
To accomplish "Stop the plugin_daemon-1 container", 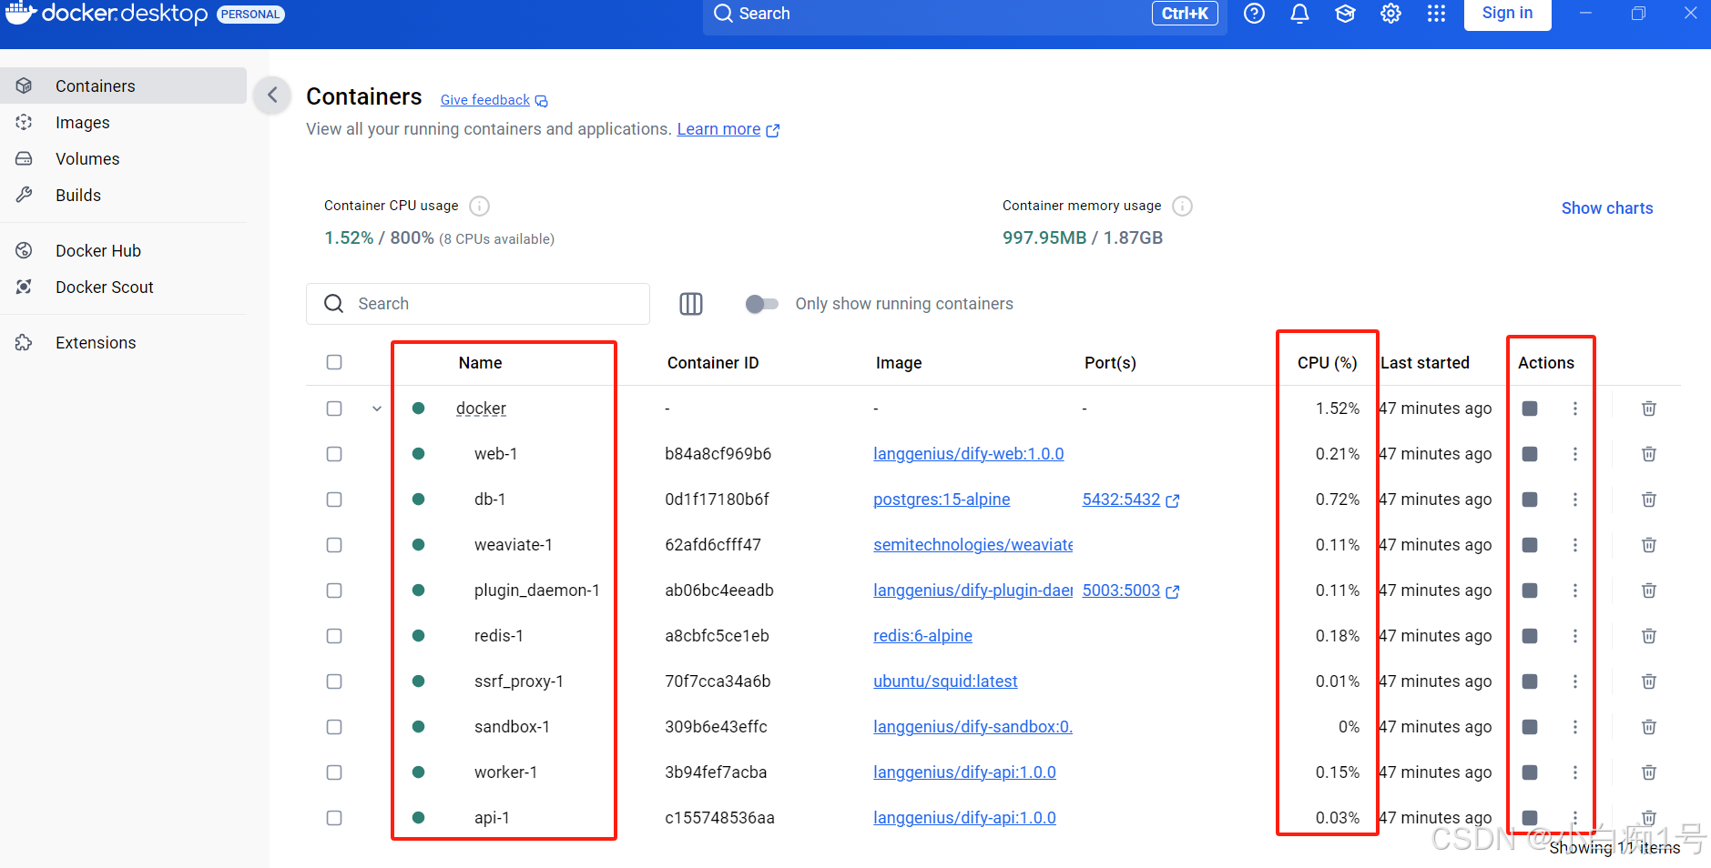I will [x=1530, y=590].
